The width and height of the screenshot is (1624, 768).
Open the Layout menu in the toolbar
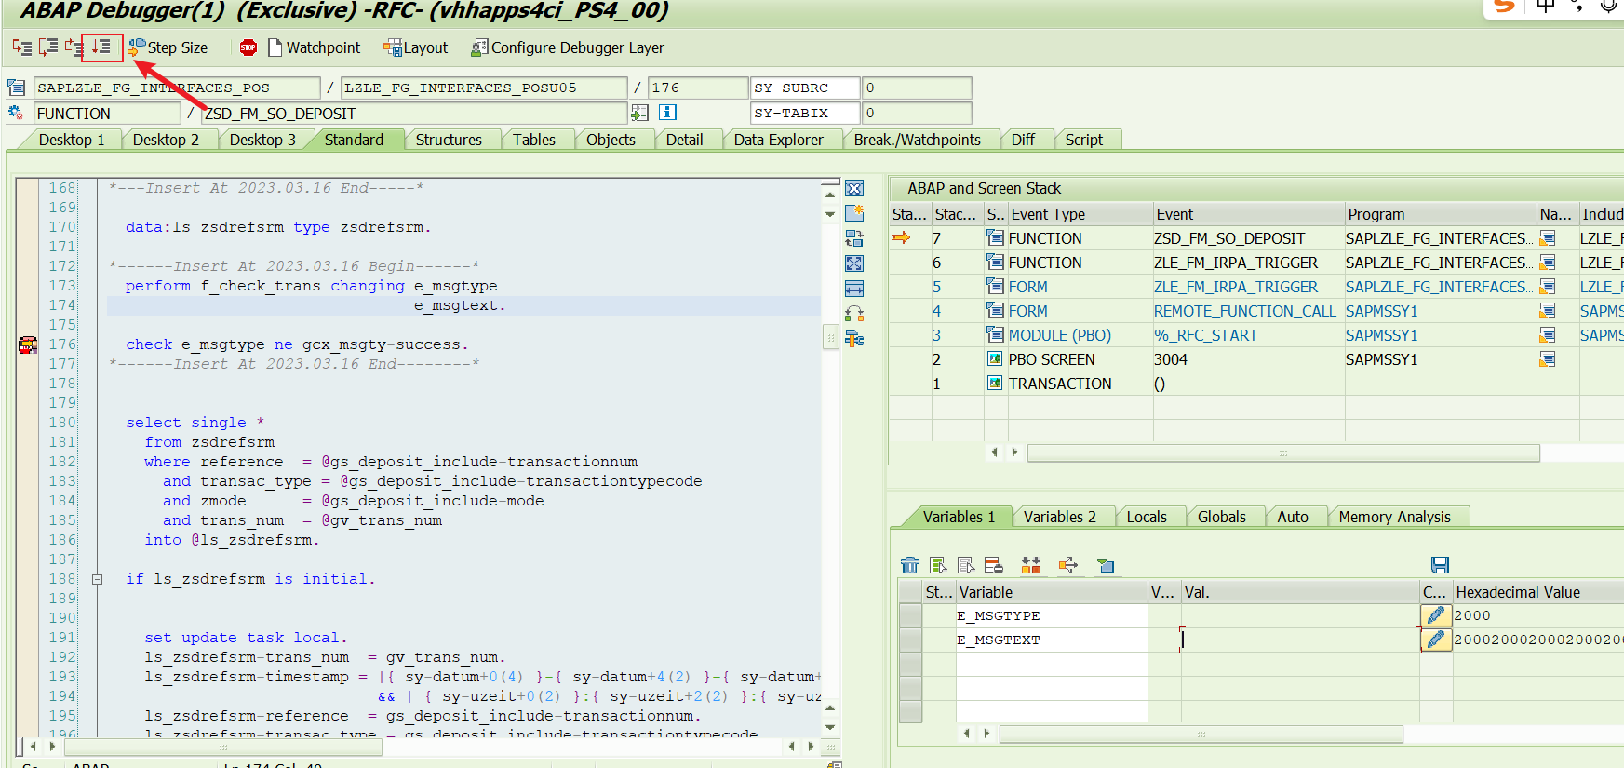point(416,47)
